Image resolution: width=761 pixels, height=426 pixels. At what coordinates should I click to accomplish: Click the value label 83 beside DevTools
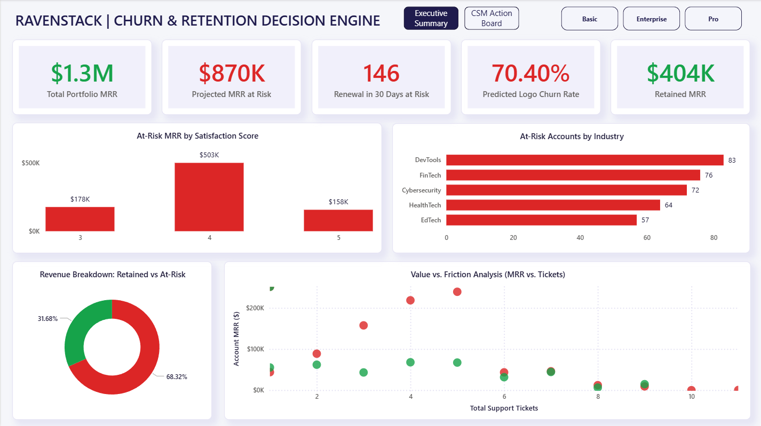(732, 160)
